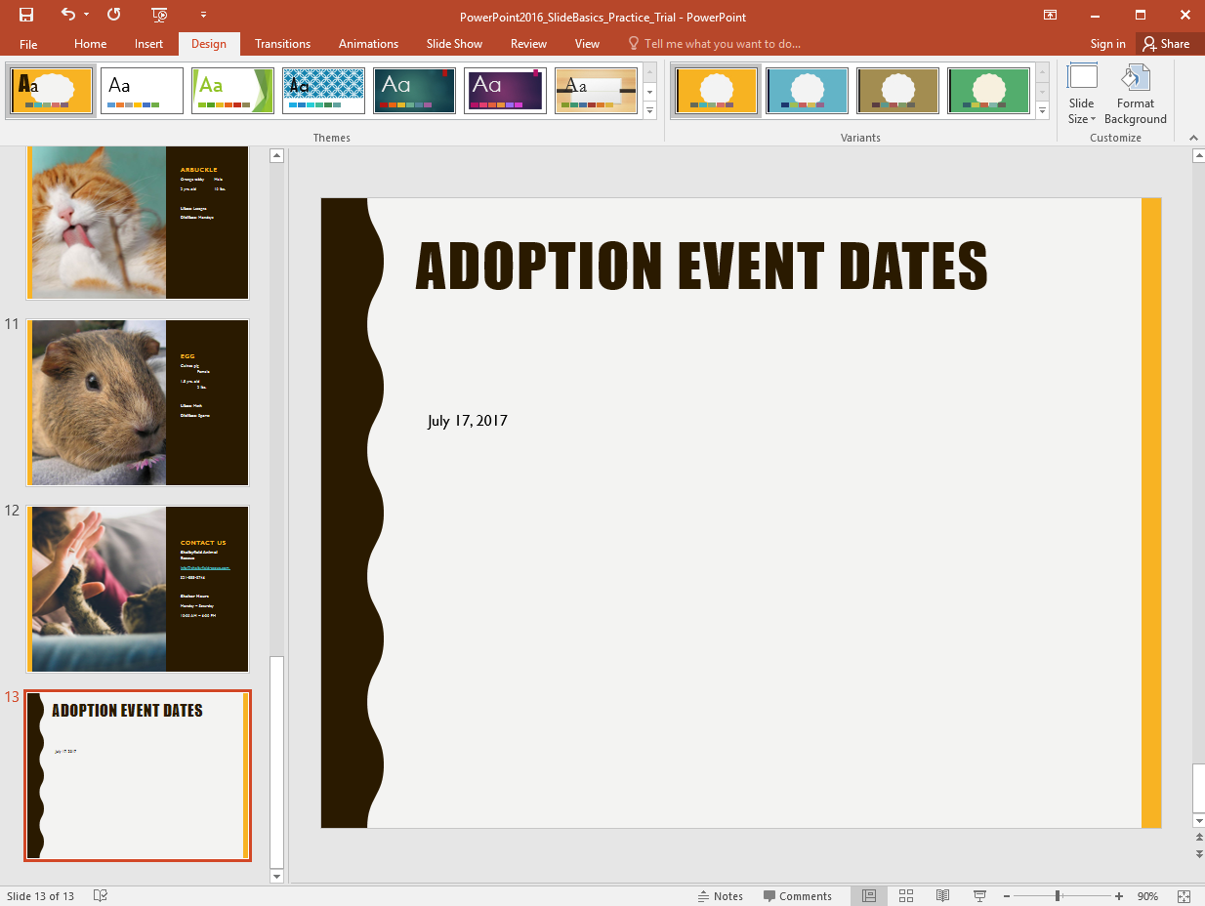Click the Save icon in Quick Access Toolbar
Screen dimensions: 1205x906
tap(26, 15)
